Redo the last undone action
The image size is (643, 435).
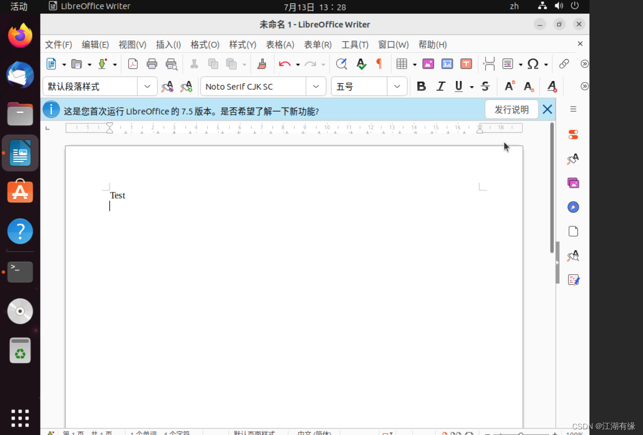point(310,64)
